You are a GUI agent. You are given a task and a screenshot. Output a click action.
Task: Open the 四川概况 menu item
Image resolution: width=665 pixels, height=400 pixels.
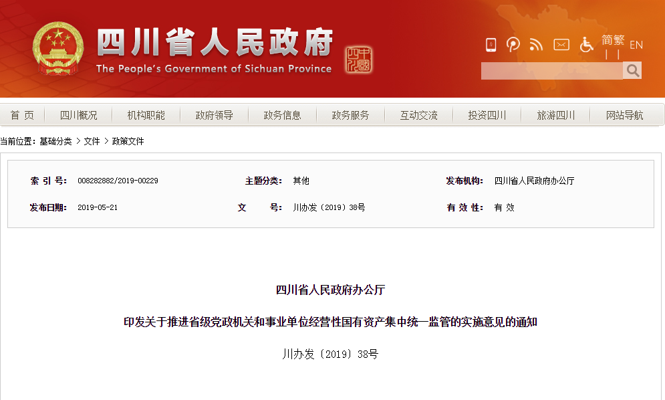point(79,115)
